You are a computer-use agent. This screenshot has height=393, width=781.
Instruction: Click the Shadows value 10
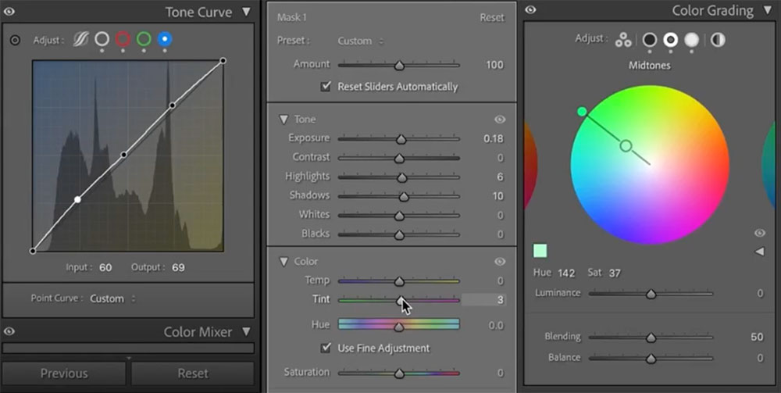tap(498, 196)
